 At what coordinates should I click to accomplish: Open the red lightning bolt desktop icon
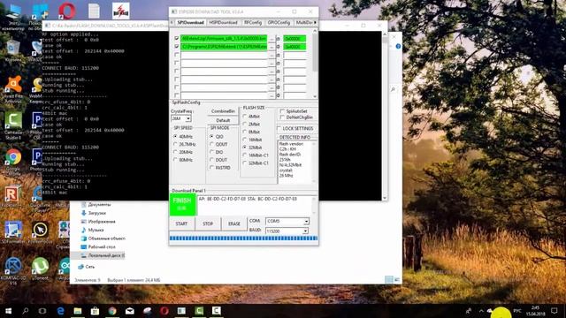(121, 11)
